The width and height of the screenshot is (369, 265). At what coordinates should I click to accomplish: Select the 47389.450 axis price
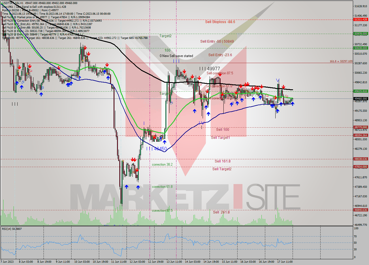pos(361,187)
